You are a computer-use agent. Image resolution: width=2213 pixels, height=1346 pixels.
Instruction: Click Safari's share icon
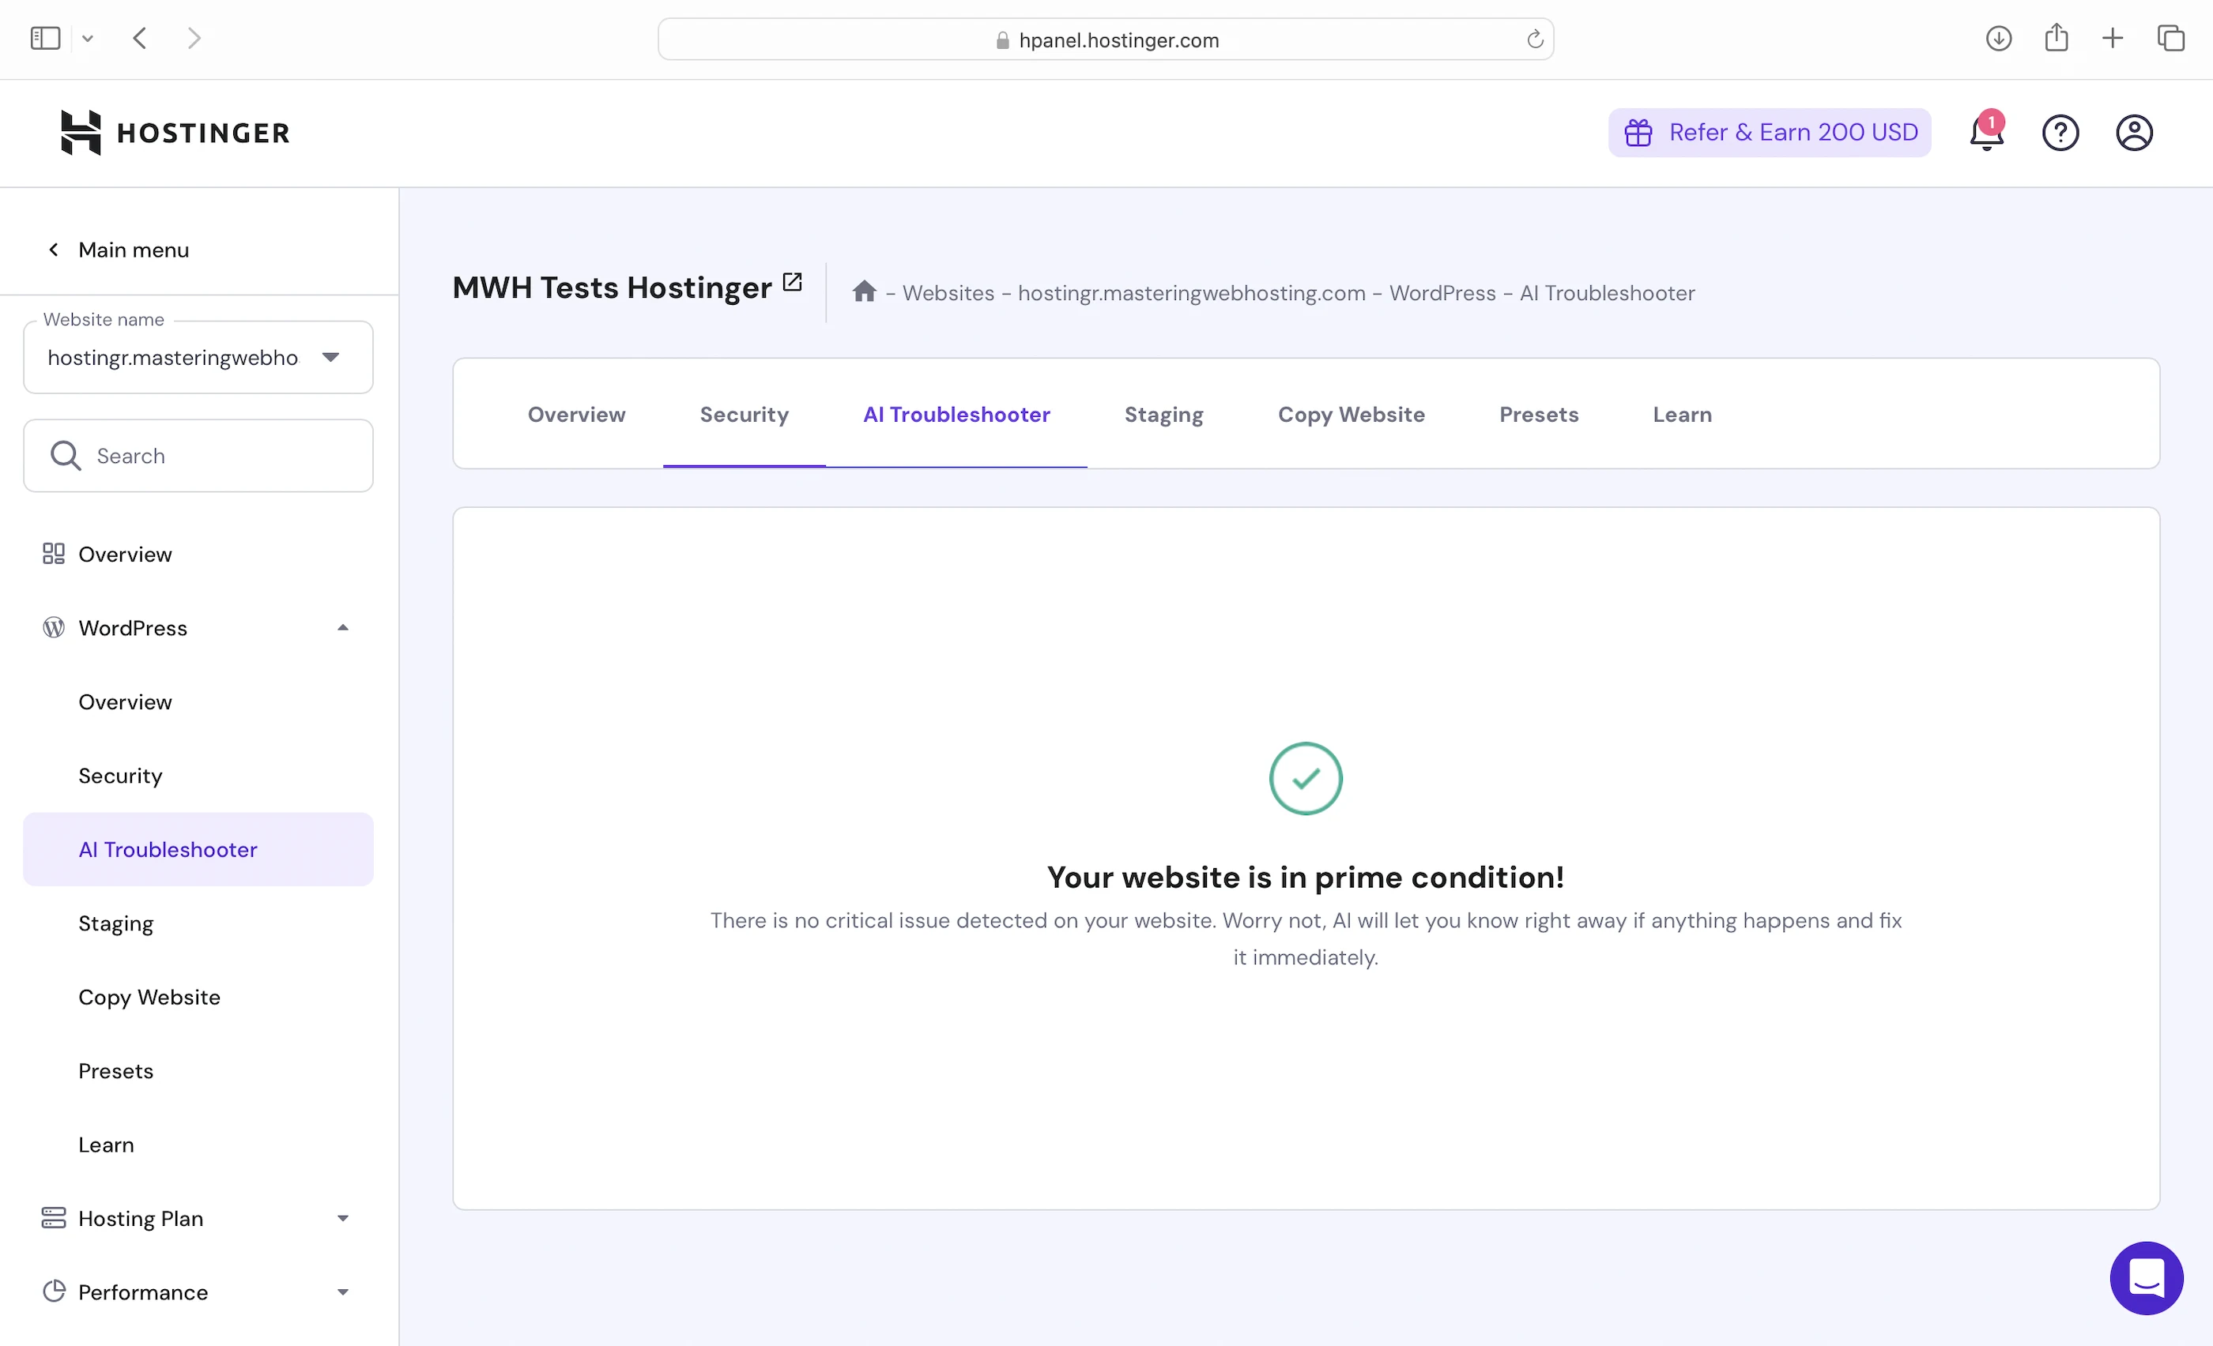coord(2056,39)
